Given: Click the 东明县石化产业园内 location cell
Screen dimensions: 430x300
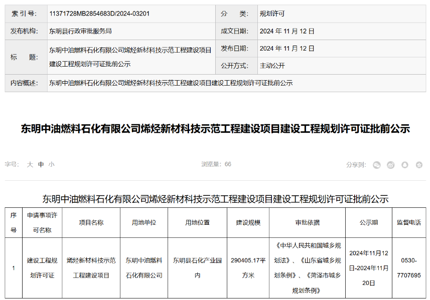Looking at the screenshot, I should [x=198, y=268].
